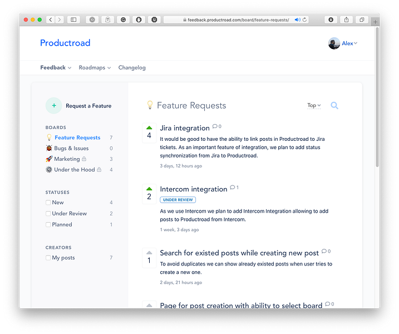Screen dimensions: 399x334
Task: Click Alex's profile avatar
Action: pyautogui.click(x=334, y=43)
